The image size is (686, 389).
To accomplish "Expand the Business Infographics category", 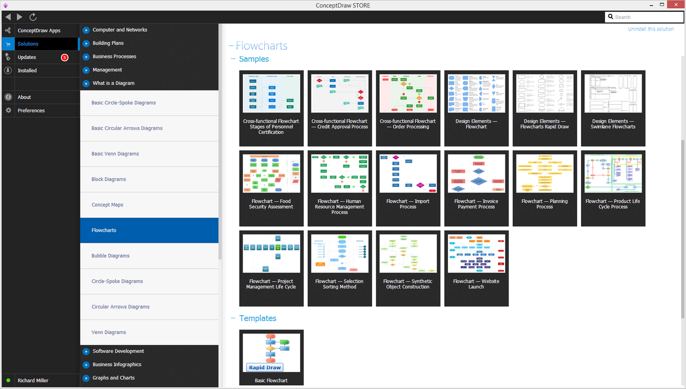I will 86,365.
